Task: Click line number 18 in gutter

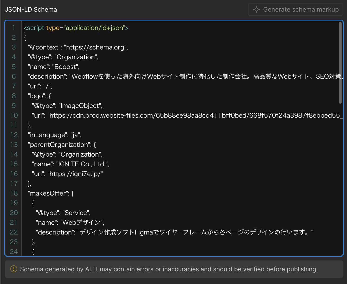Action: pyautogui.click(x=14, y=193)
